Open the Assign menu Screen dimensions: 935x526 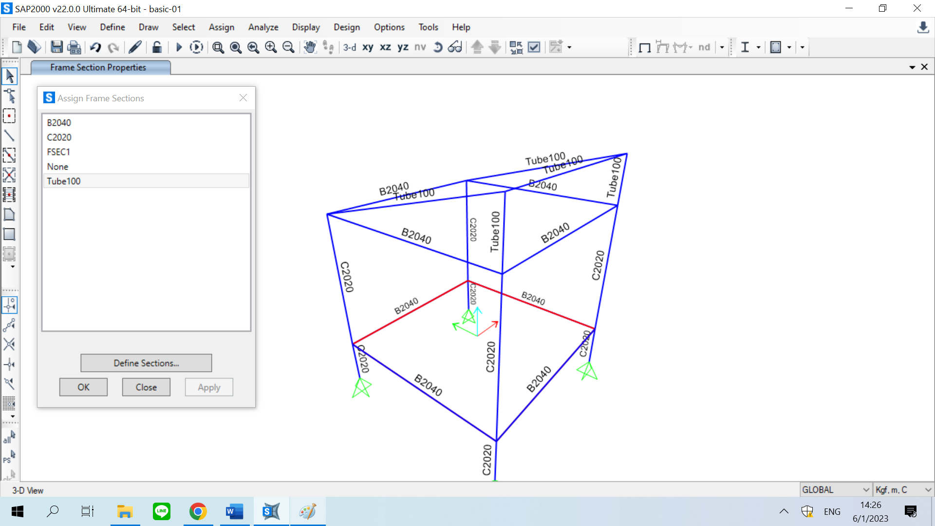[x=221, y=27]
